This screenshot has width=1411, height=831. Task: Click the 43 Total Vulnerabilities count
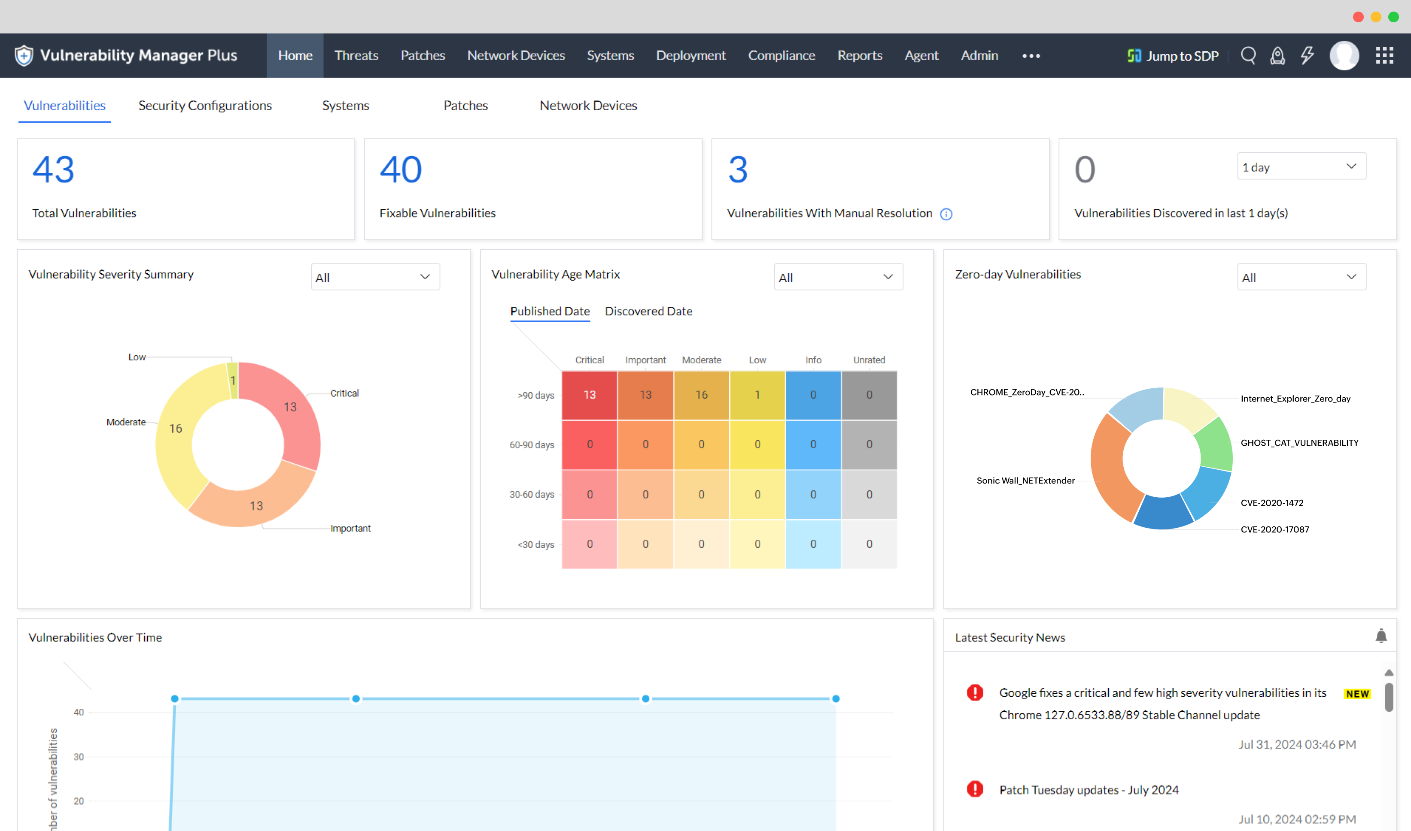[53, 169]
